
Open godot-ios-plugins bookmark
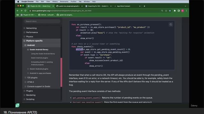pyautogui.click(x=65, y=15)
